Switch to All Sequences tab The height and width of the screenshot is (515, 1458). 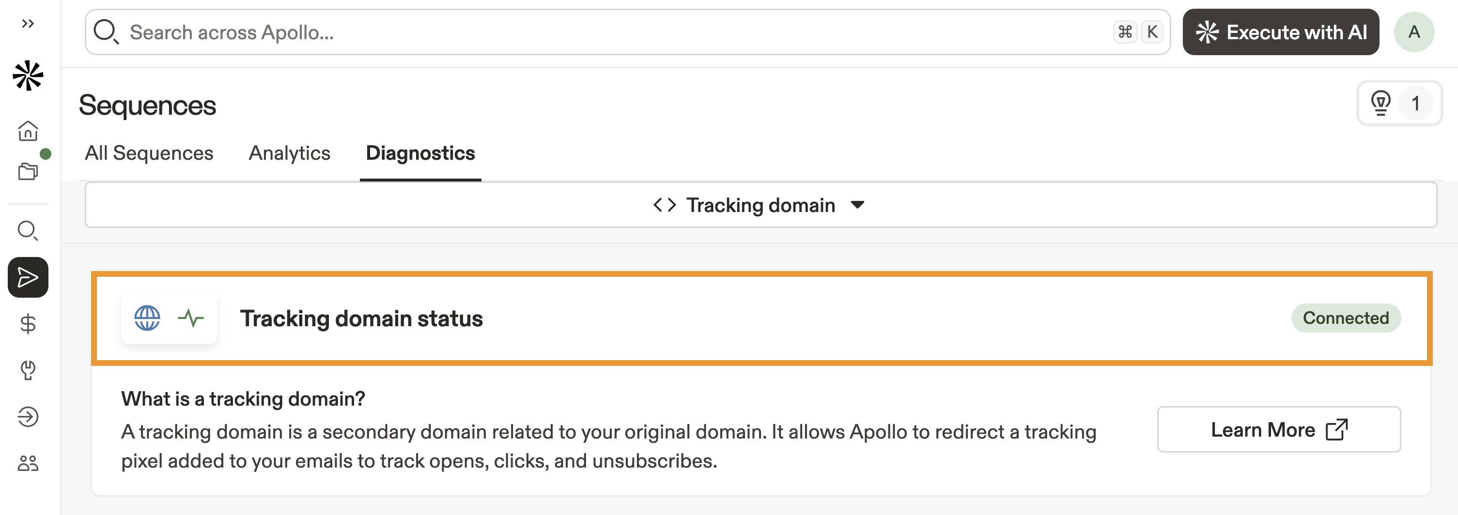coord(149,153)
